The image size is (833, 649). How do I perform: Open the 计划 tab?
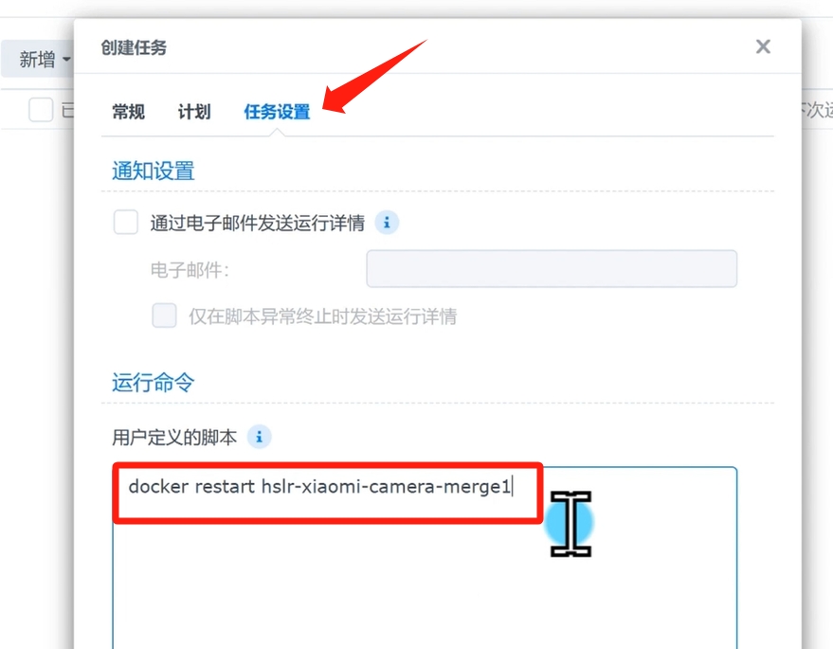pos(194,112)
